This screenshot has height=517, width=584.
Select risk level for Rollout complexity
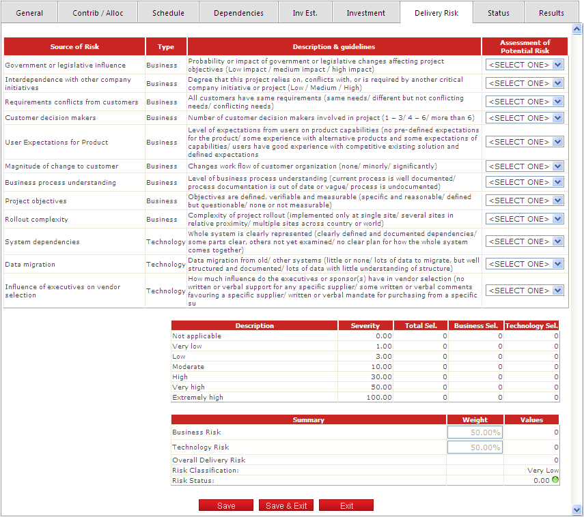[524, 219]
